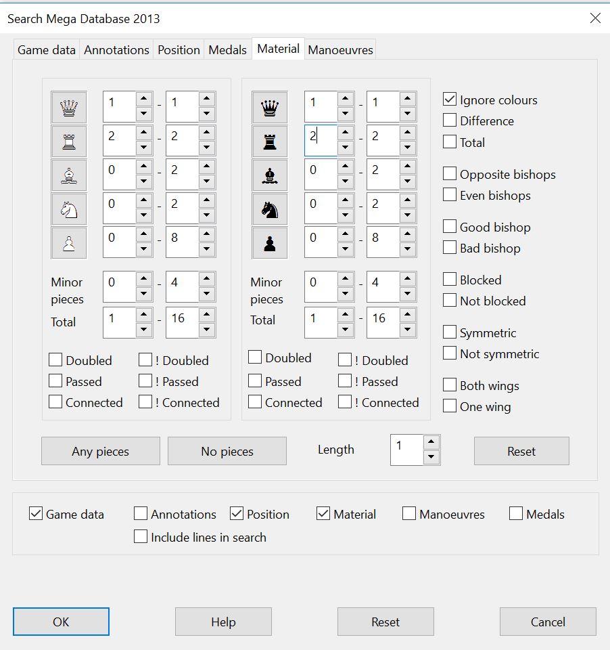Image resolution: width=610 pixels, height=650 pixels.
Task: Click the white pawn piece icon
Action: coord(69,243)
